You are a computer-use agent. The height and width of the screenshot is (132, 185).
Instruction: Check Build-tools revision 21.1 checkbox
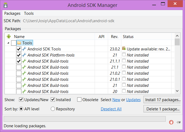(19, 67)
